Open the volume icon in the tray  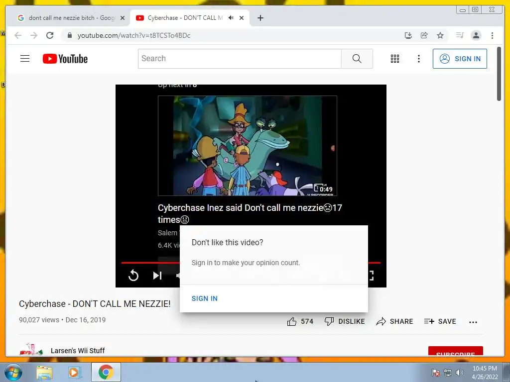(x=459, y=373)
